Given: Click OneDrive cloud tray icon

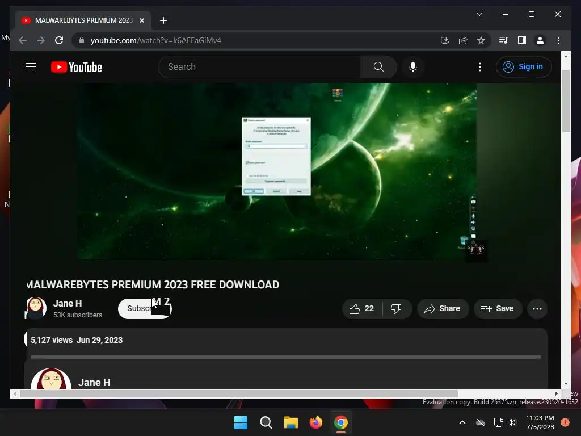Looking at the screenshot, I should click(481, 422).
